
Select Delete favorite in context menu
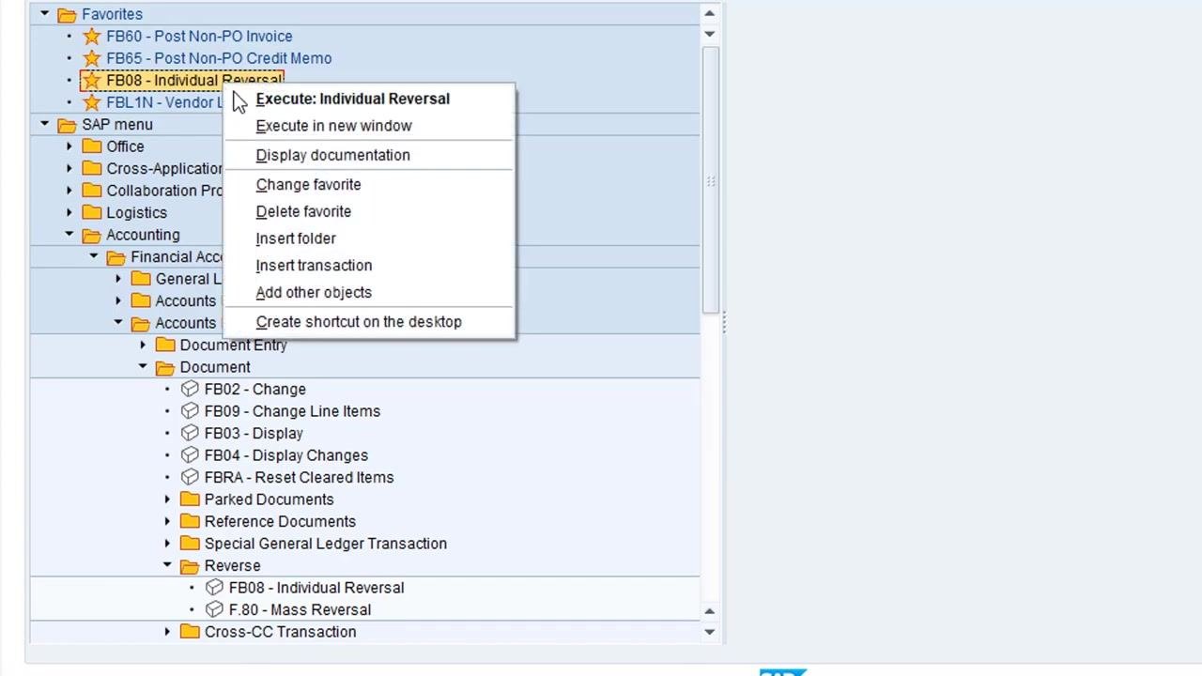pos(303,212)
